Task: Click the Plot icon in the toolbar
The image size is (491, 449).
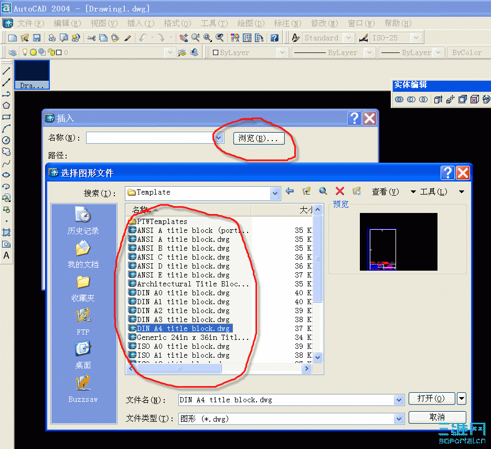Action: [51, 37]
